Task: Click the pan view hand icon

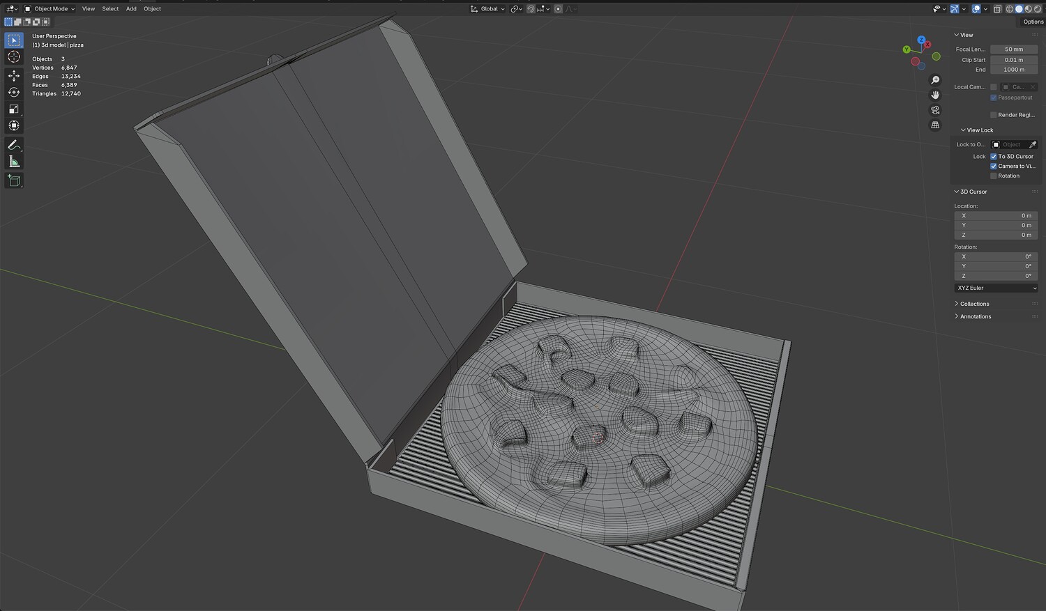Action: tap(935, 95)
